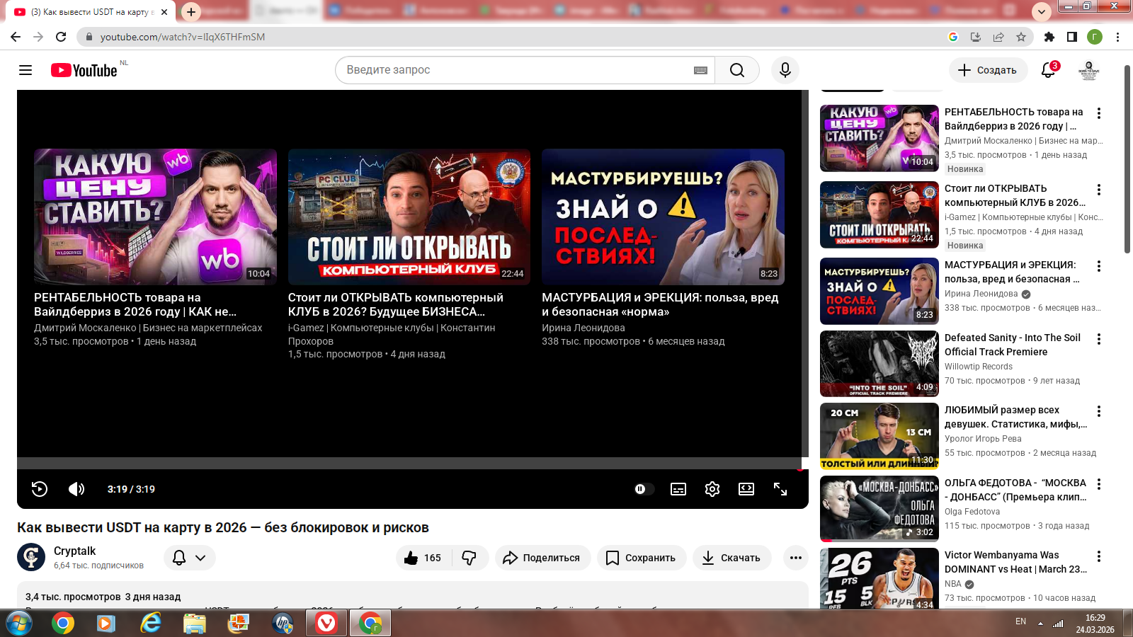The image size is (1133, 637).
Task: Open Windows Explorer folder on taskbar
Action: pos(194,623)
